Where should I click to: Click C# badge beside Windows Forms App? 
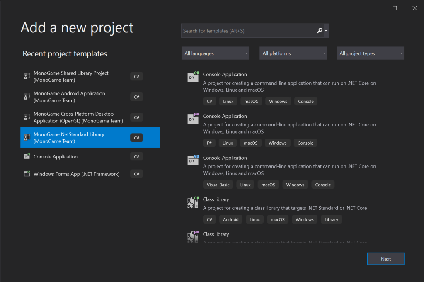(136, 174)
